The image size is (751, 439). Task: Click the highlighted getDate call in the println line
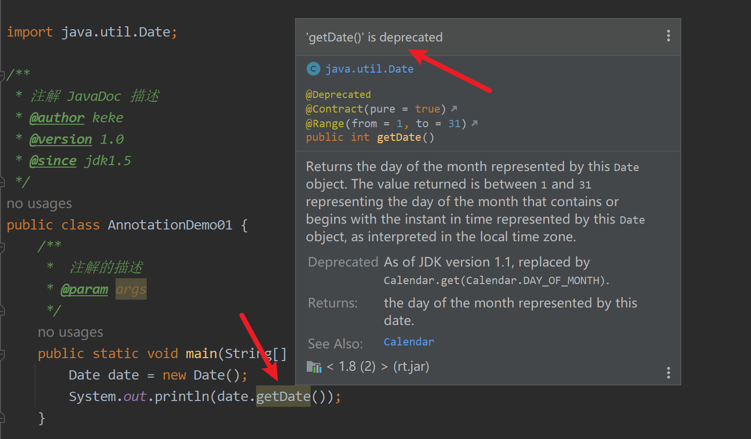pyautogui.click(x=283, y=397)
